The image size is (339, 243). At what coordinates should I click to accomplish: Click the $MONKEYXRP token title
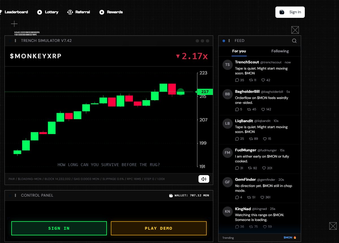[x=36, y=56]
